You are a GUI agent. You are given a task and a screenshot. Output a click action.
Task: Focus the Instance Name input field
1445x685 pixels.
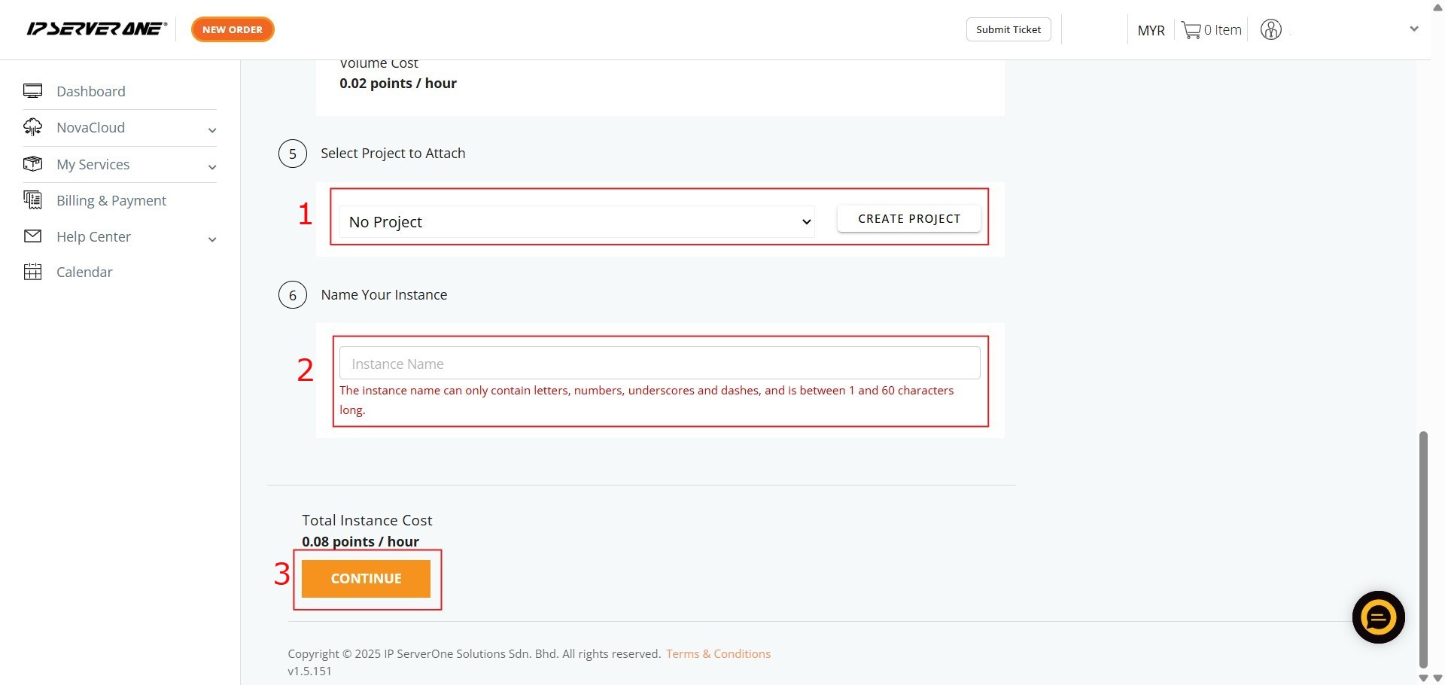[x=659, y=364]
